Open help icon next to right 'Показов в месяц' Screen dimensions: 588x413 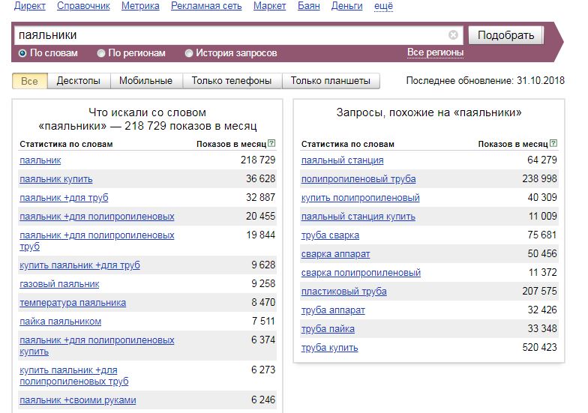553,143
